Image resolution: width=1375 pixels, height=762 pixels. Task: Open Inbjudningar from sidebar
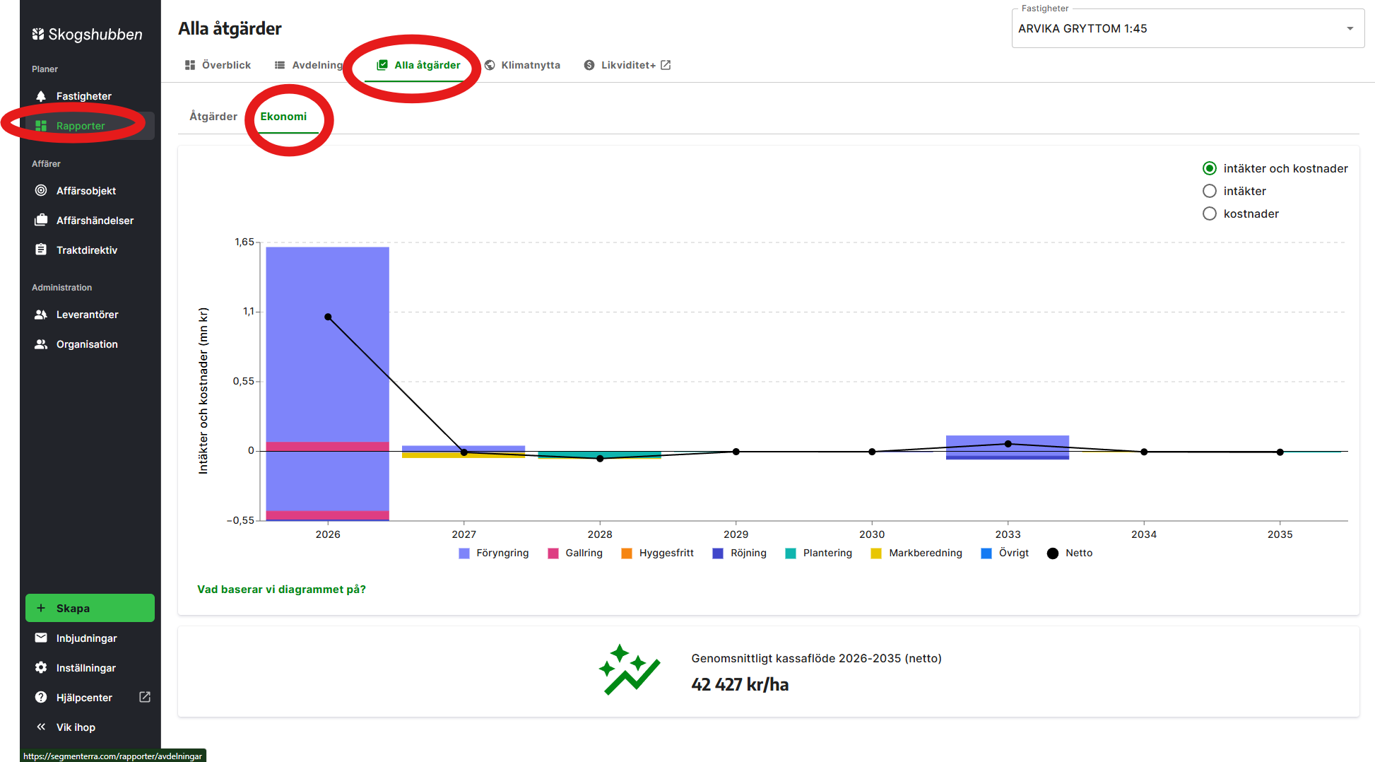click(90, 638)
